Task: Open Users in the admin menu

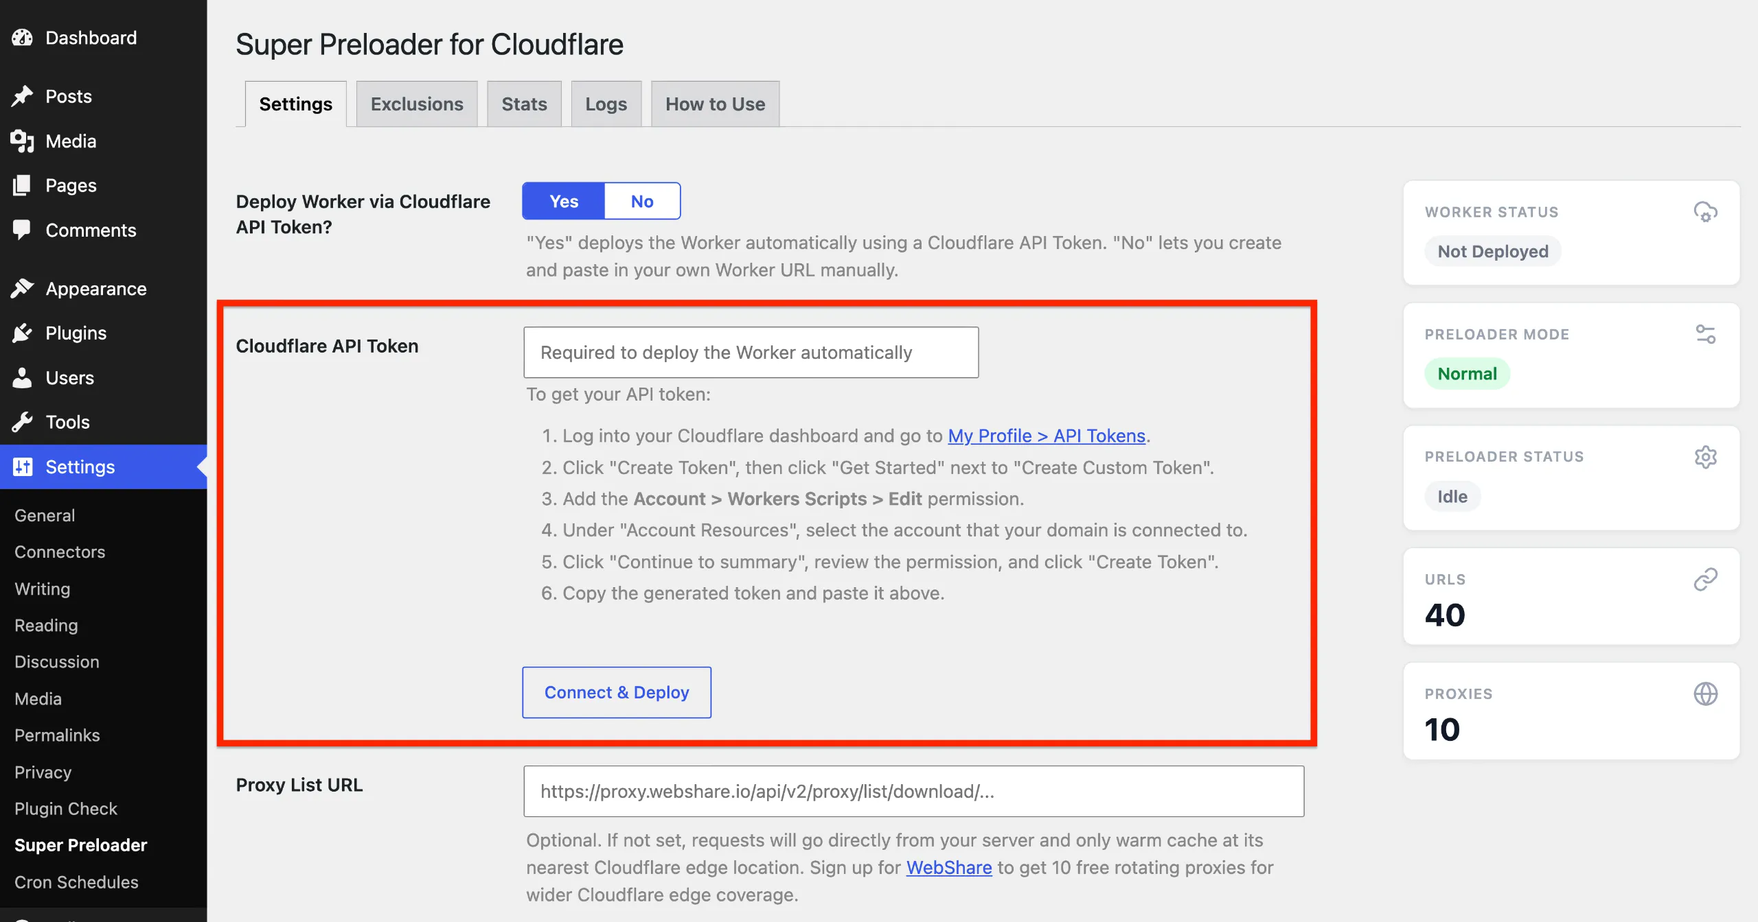Action: click(x=103, y=377)
